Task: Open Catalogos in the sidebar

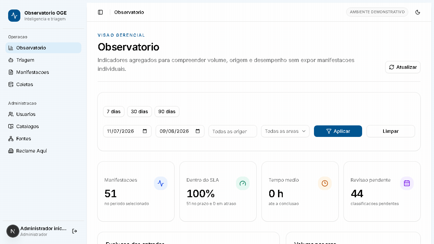Action: 43,126
